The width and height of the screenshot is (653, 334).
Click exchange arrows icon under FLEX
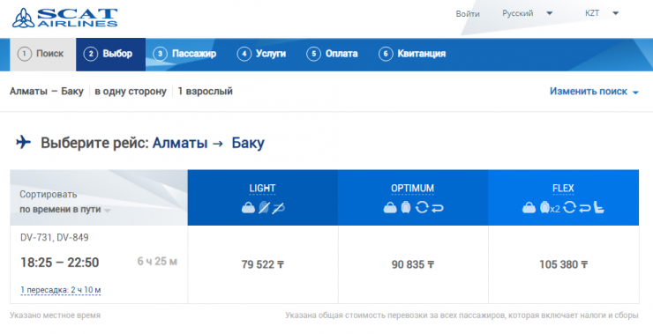569,207
